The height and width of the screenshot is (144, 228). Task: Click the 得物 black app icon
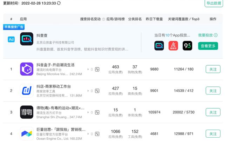click(x=27, y=112)
